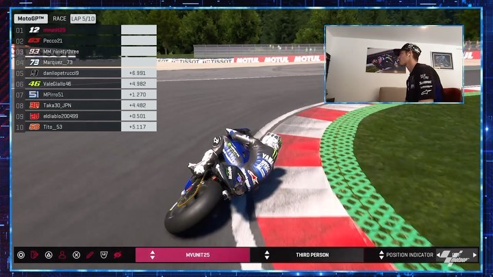Image resolution: width=493 pixels, height=277 pixels.
Task: Click the number 30 rider badge
Action: [x=34, y=105]
